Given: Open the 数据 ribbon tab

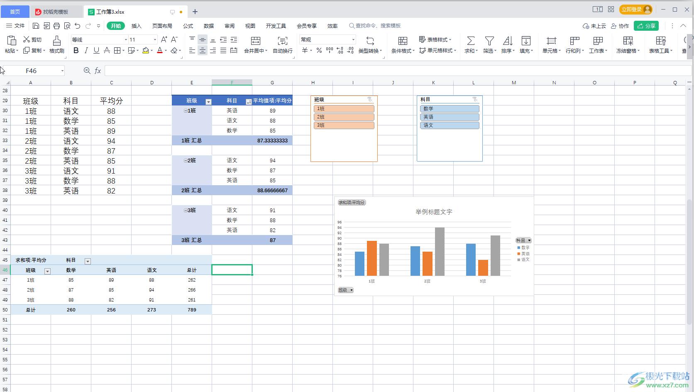Looking at the screenshot, I should click(209, 26).
